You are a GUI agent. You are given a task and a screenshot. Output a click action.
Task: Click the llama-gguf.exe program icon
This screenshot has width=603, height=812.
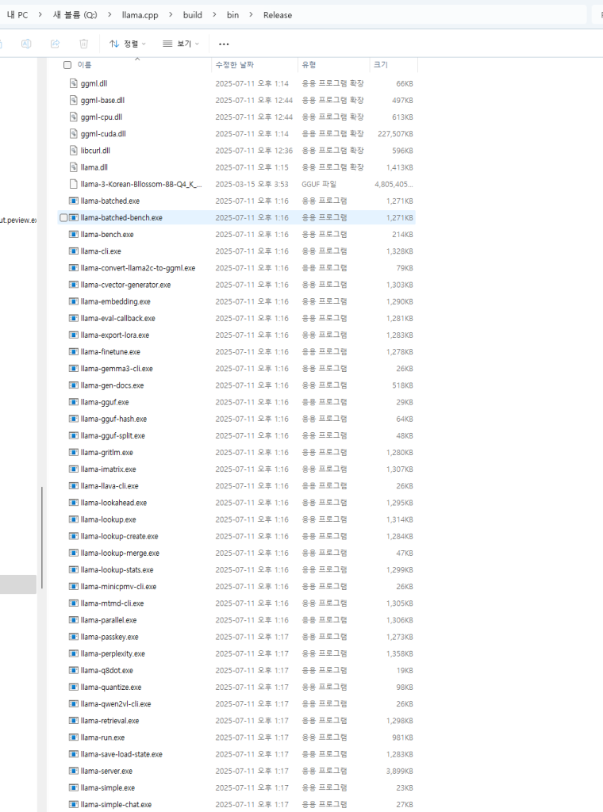pyautogui.click(x=74, y=402)
